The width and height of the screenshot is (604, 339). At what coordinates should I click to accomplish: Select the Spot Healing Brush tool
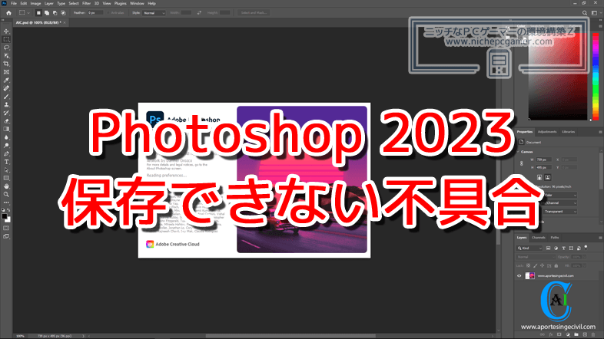coord(6,88)
